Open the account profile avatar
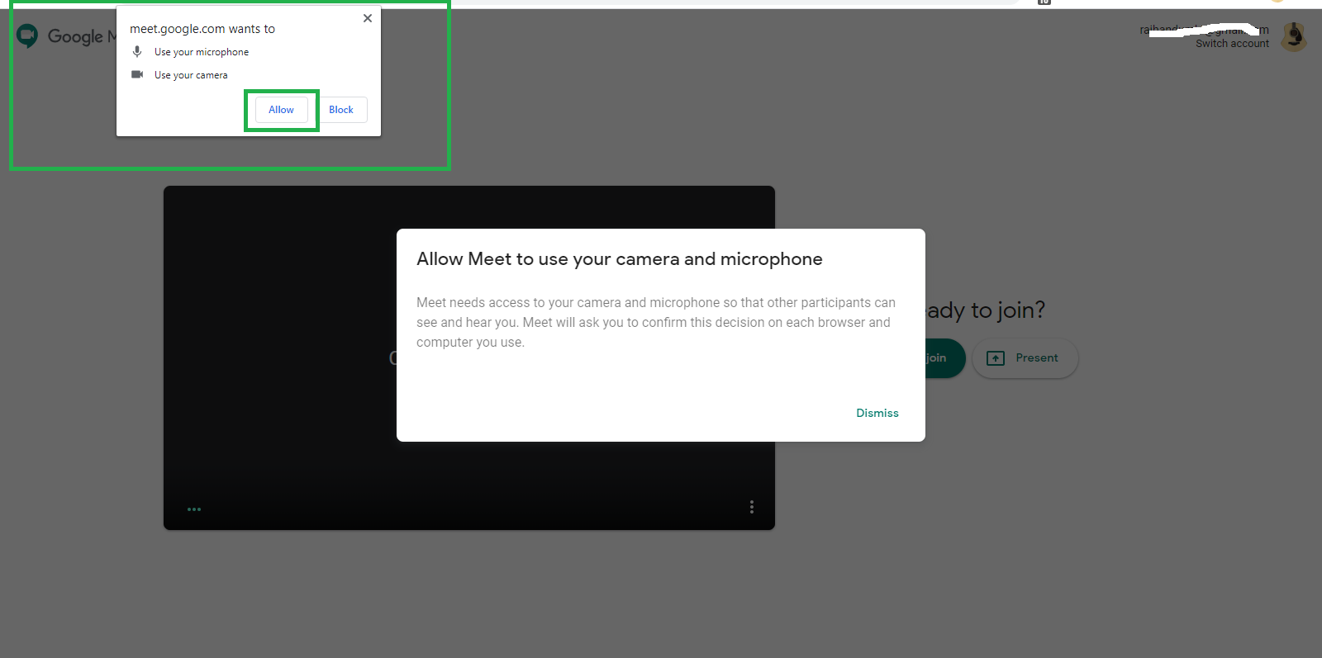 coord(1294,36)
